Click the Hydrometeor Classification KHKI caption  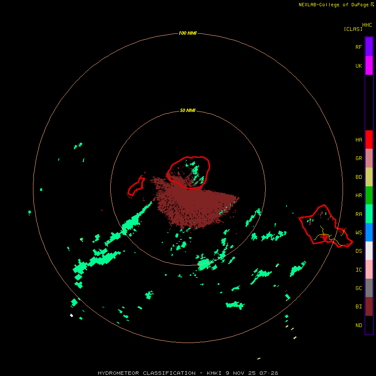[x=188, y=373]
